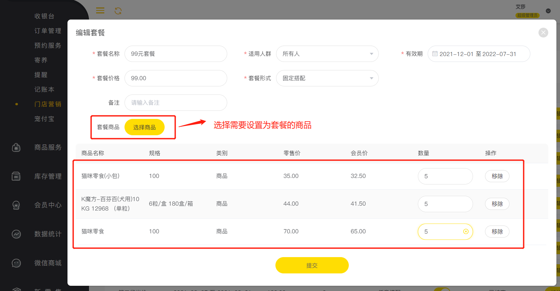Image resolution: width=560 pixels, height=291 pixels.
Task: Click the 会员中心 sidebar icon
Action: [16, 205]
